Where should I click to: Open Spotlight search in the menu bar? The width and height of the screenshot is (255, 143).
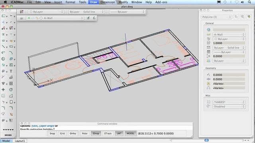(249, 2)
